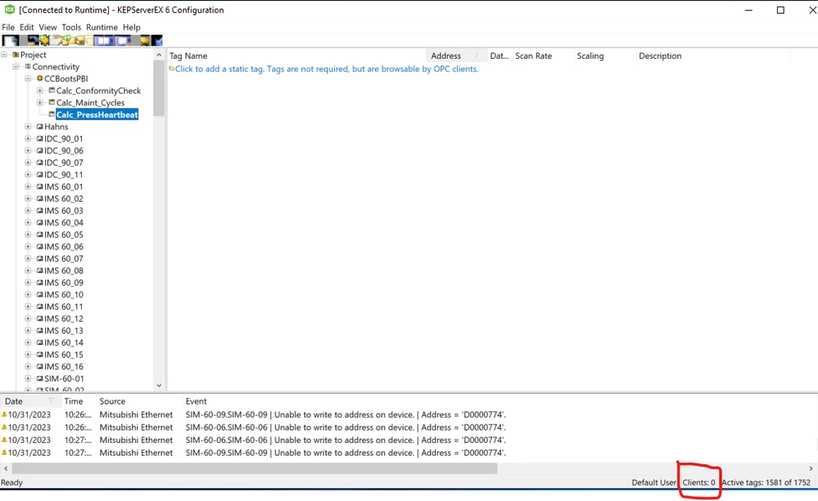This screenshot has height=501, width=818.
Task: Select the Calc_ConformityCheck tree item
Action: 96,91
